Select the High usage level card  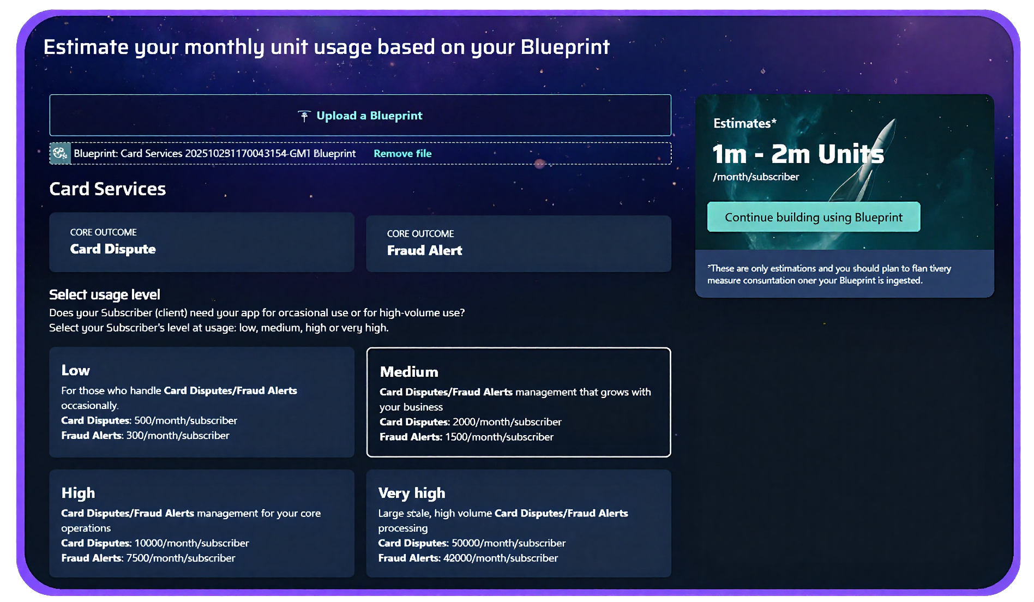coord(202,523)
